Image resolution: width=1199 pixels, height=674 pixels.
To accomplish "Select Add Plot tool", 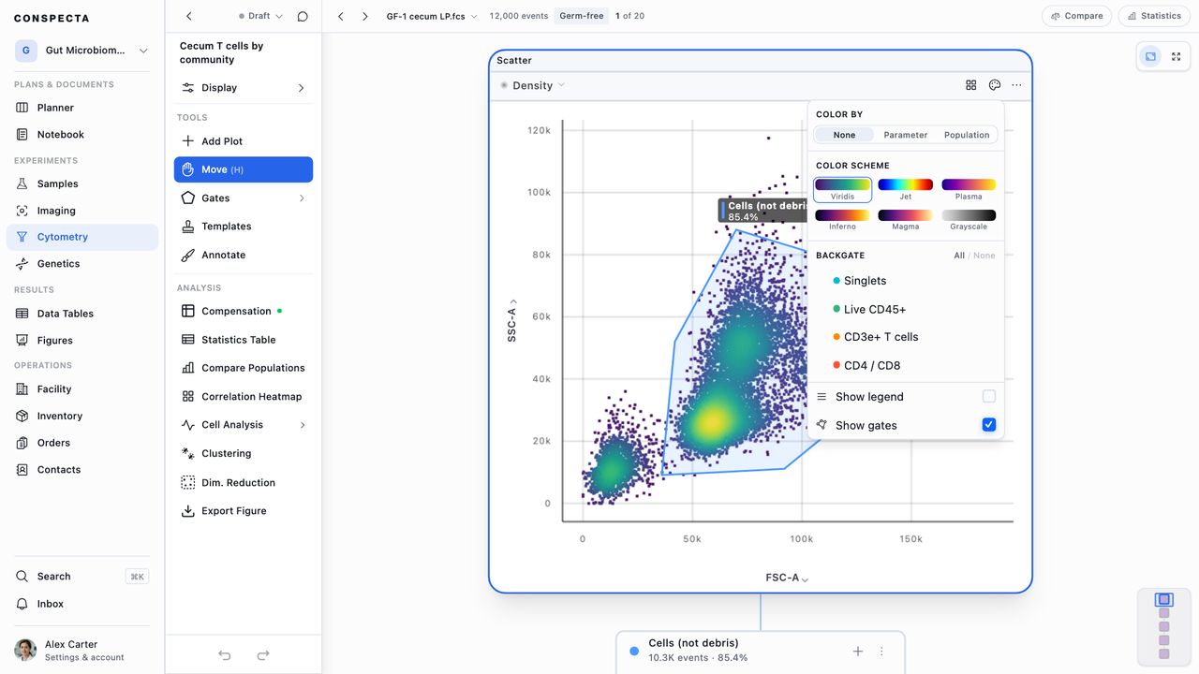I will [244, 141].
